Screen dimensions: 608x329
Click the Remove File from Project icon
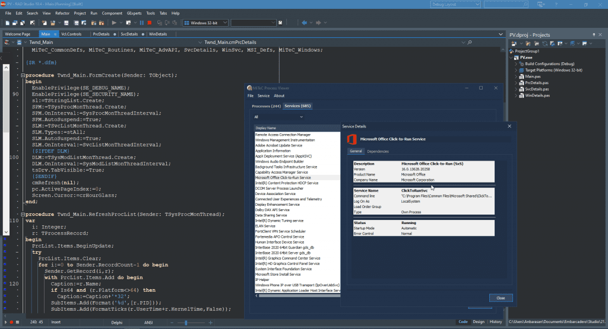coord(102,23)
